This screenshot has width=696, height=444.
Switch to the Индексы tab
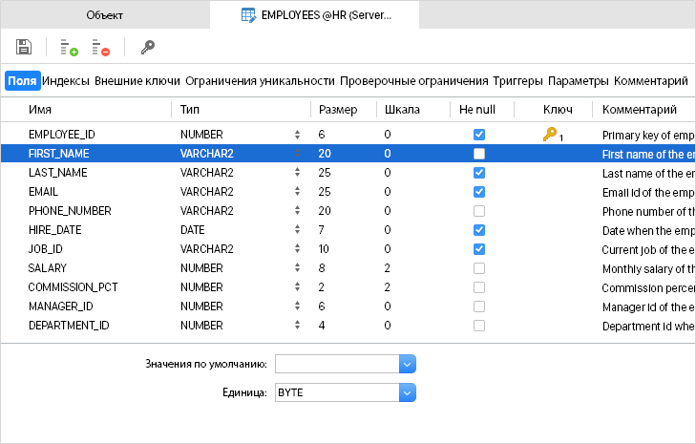pyautogui.click(x=66, y=81)
